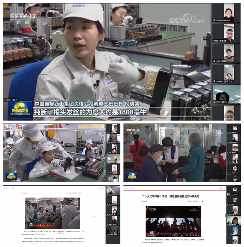Click the CCTV.com watermark in the largest video
244x247 pixels.
[x=186, y=19]
